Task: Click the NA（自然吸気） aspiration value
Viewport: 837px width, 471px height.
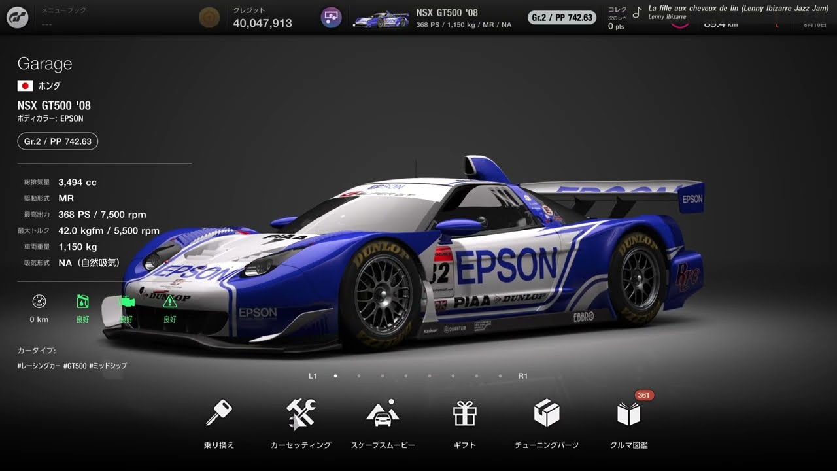Action: [90, 263]
